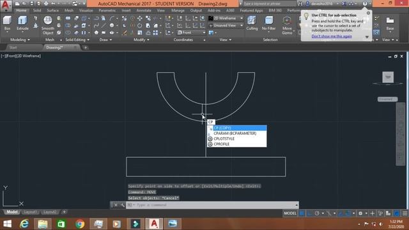This screenshot has height=230, width=409.
Task: Click the Don't show me this again link
Action: [x=332, y=36]
